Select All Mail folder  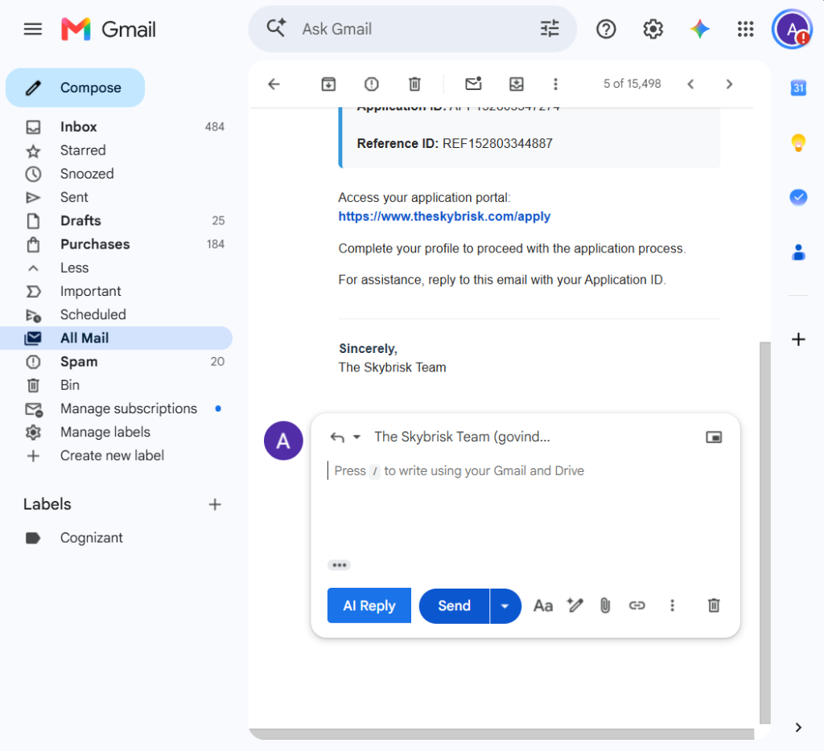coord(116,339)
